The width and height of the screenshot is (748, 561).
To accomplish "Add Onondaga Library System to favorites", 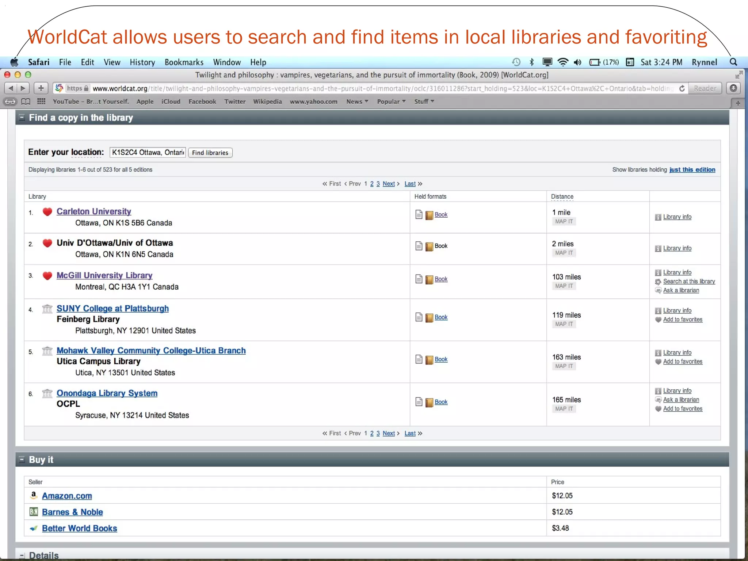I will click(x=682, y=409).
